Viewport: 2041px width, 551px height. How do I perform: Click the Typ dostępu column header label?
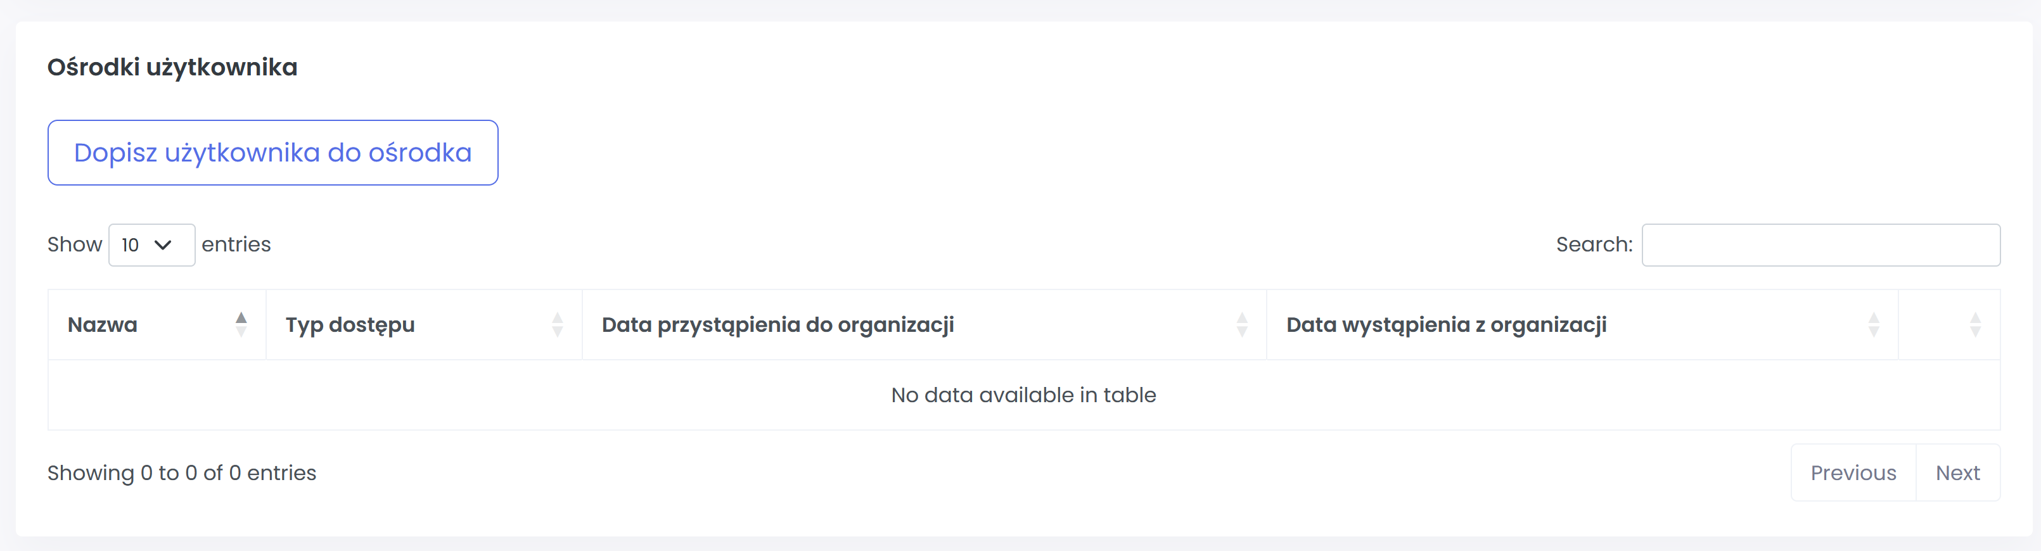pos(350,324)
